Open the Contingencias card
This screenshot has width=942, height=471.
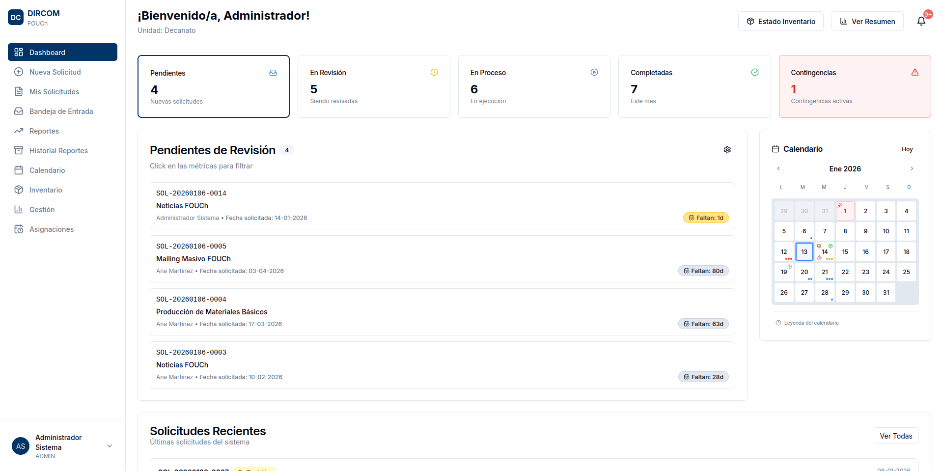tap(855, 86)
